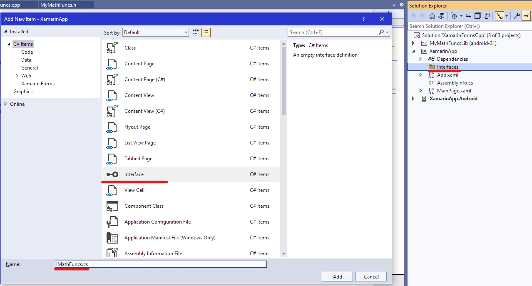The image size is (532, 286).
Task: Expand the XamarinApp.Android project node
Action: 413,98
